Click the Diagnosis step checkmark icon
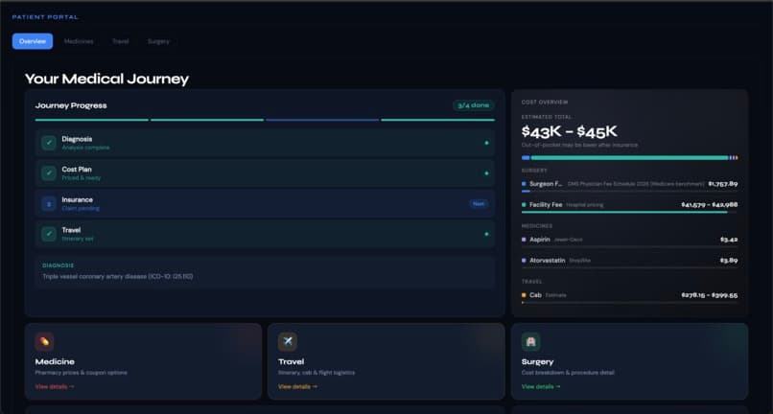 (48, 143)
